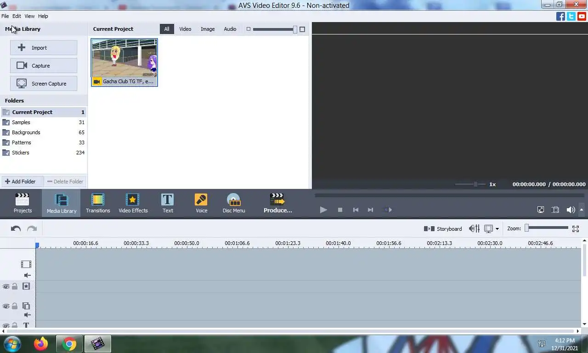Open the AVS YouTube channel icon

coord(582,17)
